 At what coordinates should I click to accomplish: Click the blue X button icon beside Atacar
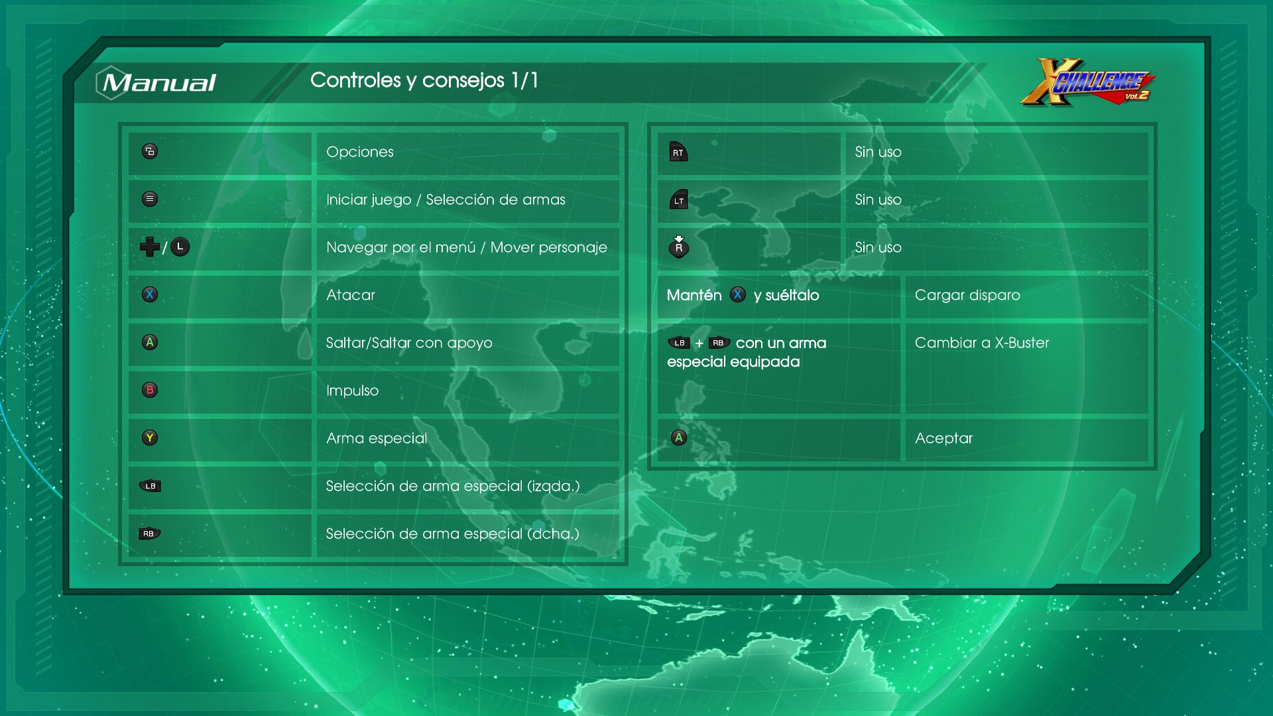click(150, 294)
